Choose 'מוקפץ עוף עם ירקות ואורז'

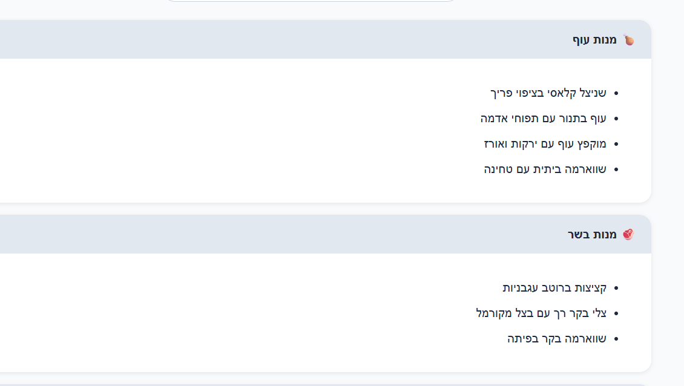(x=545, y=144)
